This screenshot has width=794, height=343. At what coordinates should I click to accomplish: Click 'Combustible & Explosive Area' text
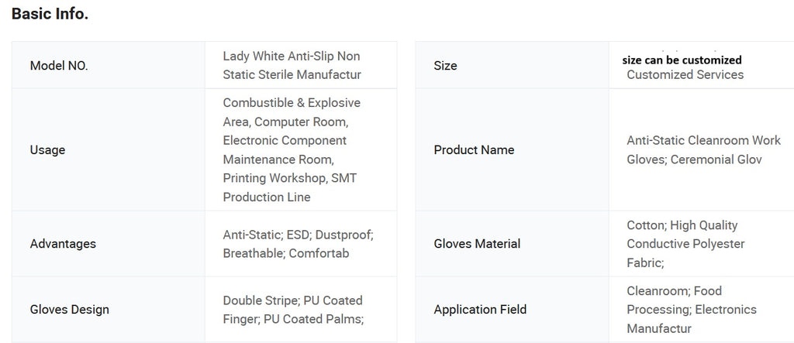coord(292,103)
